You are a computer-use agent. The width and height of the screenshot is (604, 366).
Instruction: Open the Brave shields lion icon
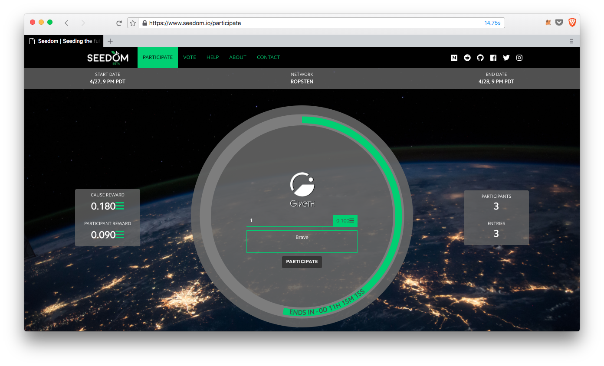[572, 23]
